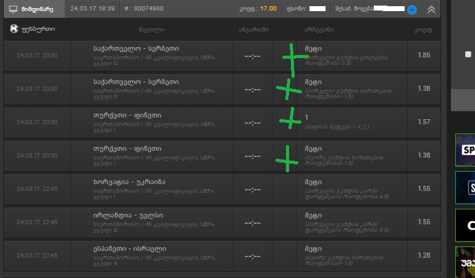Select the ესპანეთი - ისრაელი match

(222, 256)
